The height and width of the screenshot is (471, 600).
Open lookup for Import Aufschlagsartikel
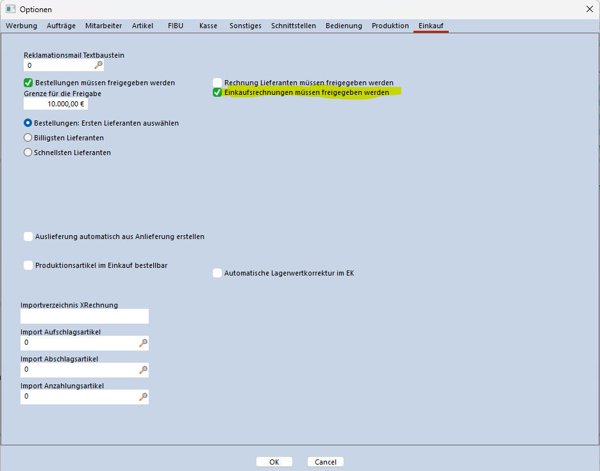pyautogui.click(x=143, y=343)
